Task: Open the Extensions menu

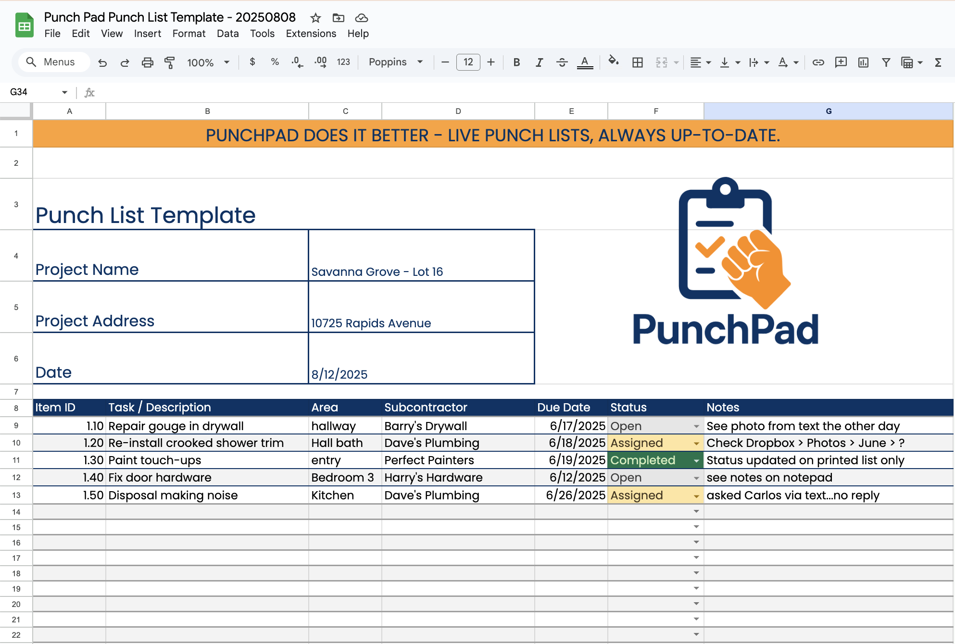Action: [x=311, y=34]
